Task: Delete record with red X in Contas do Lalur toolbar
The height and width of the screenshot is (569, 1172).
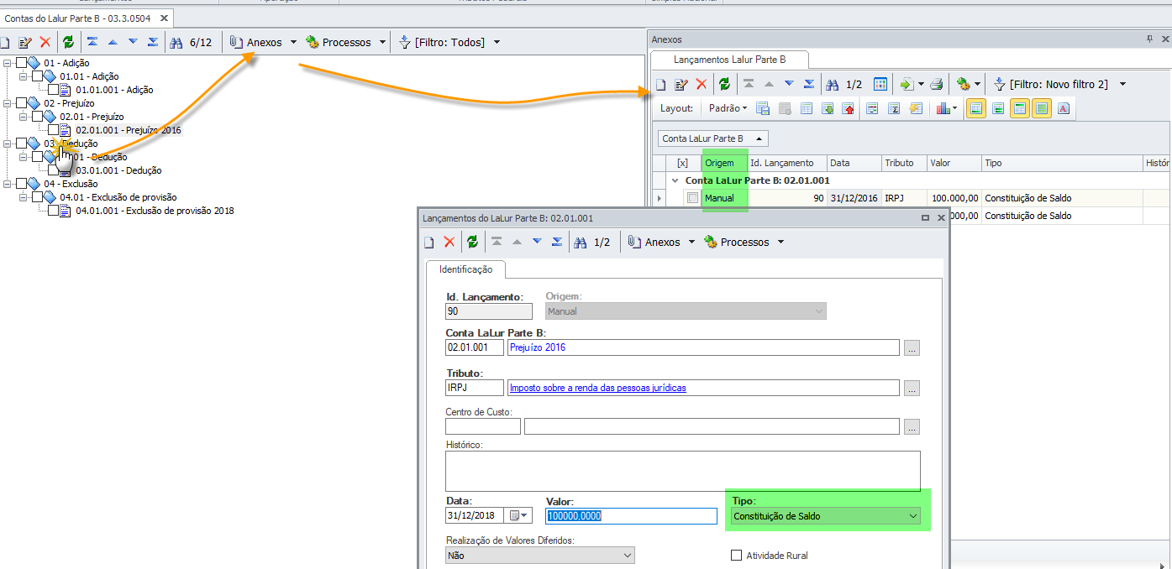Action: click(x=45, y=42)
